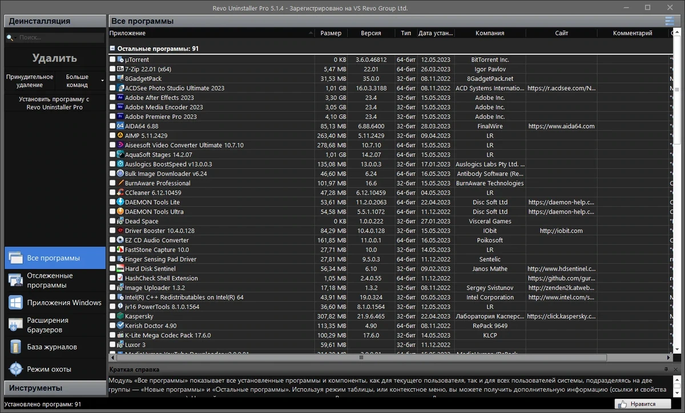The width and height of the screenshot is (685, 413).
Task: Click the ACDSee Photo Studio icon
Action: tap(120, 88)
